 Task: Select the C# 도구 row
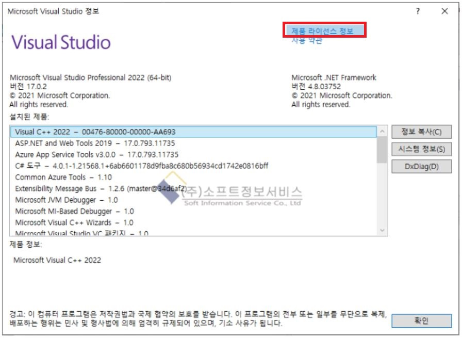click(x=193, y=166)
